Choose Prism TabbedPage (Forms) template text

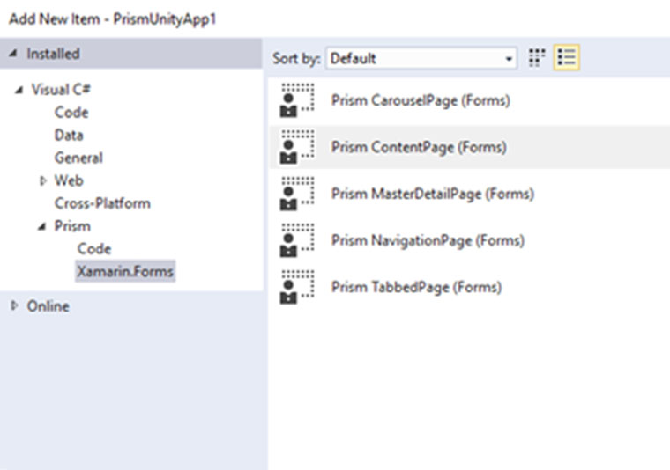(x=417, y=288)
